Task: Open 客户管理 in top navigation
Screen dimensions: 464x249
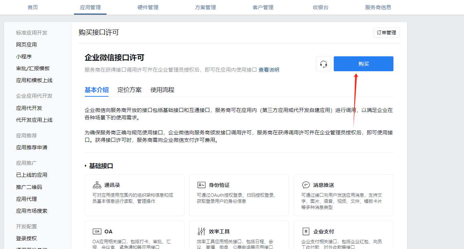Action: pyautogui.click(x=263, y=7)
